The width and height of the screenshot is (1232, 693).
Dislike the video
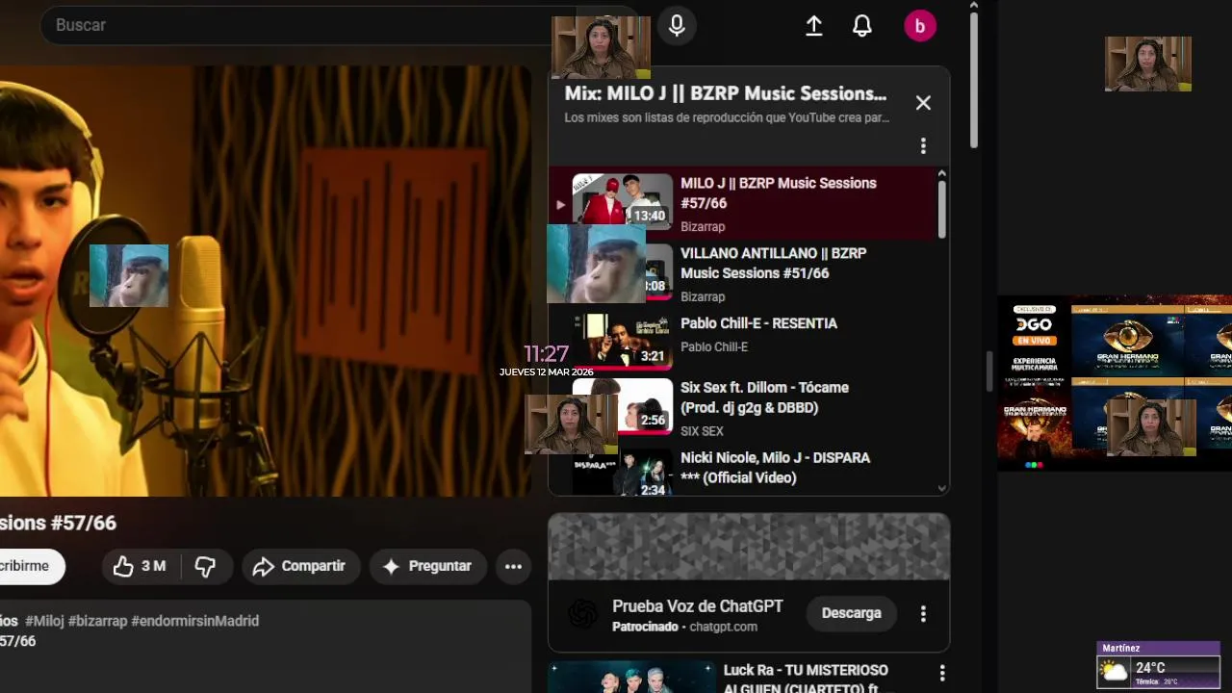(206, 566)
